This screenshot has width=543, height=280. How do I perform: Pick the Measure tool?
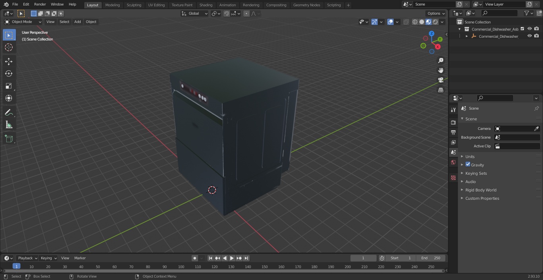tap(9, 125)
